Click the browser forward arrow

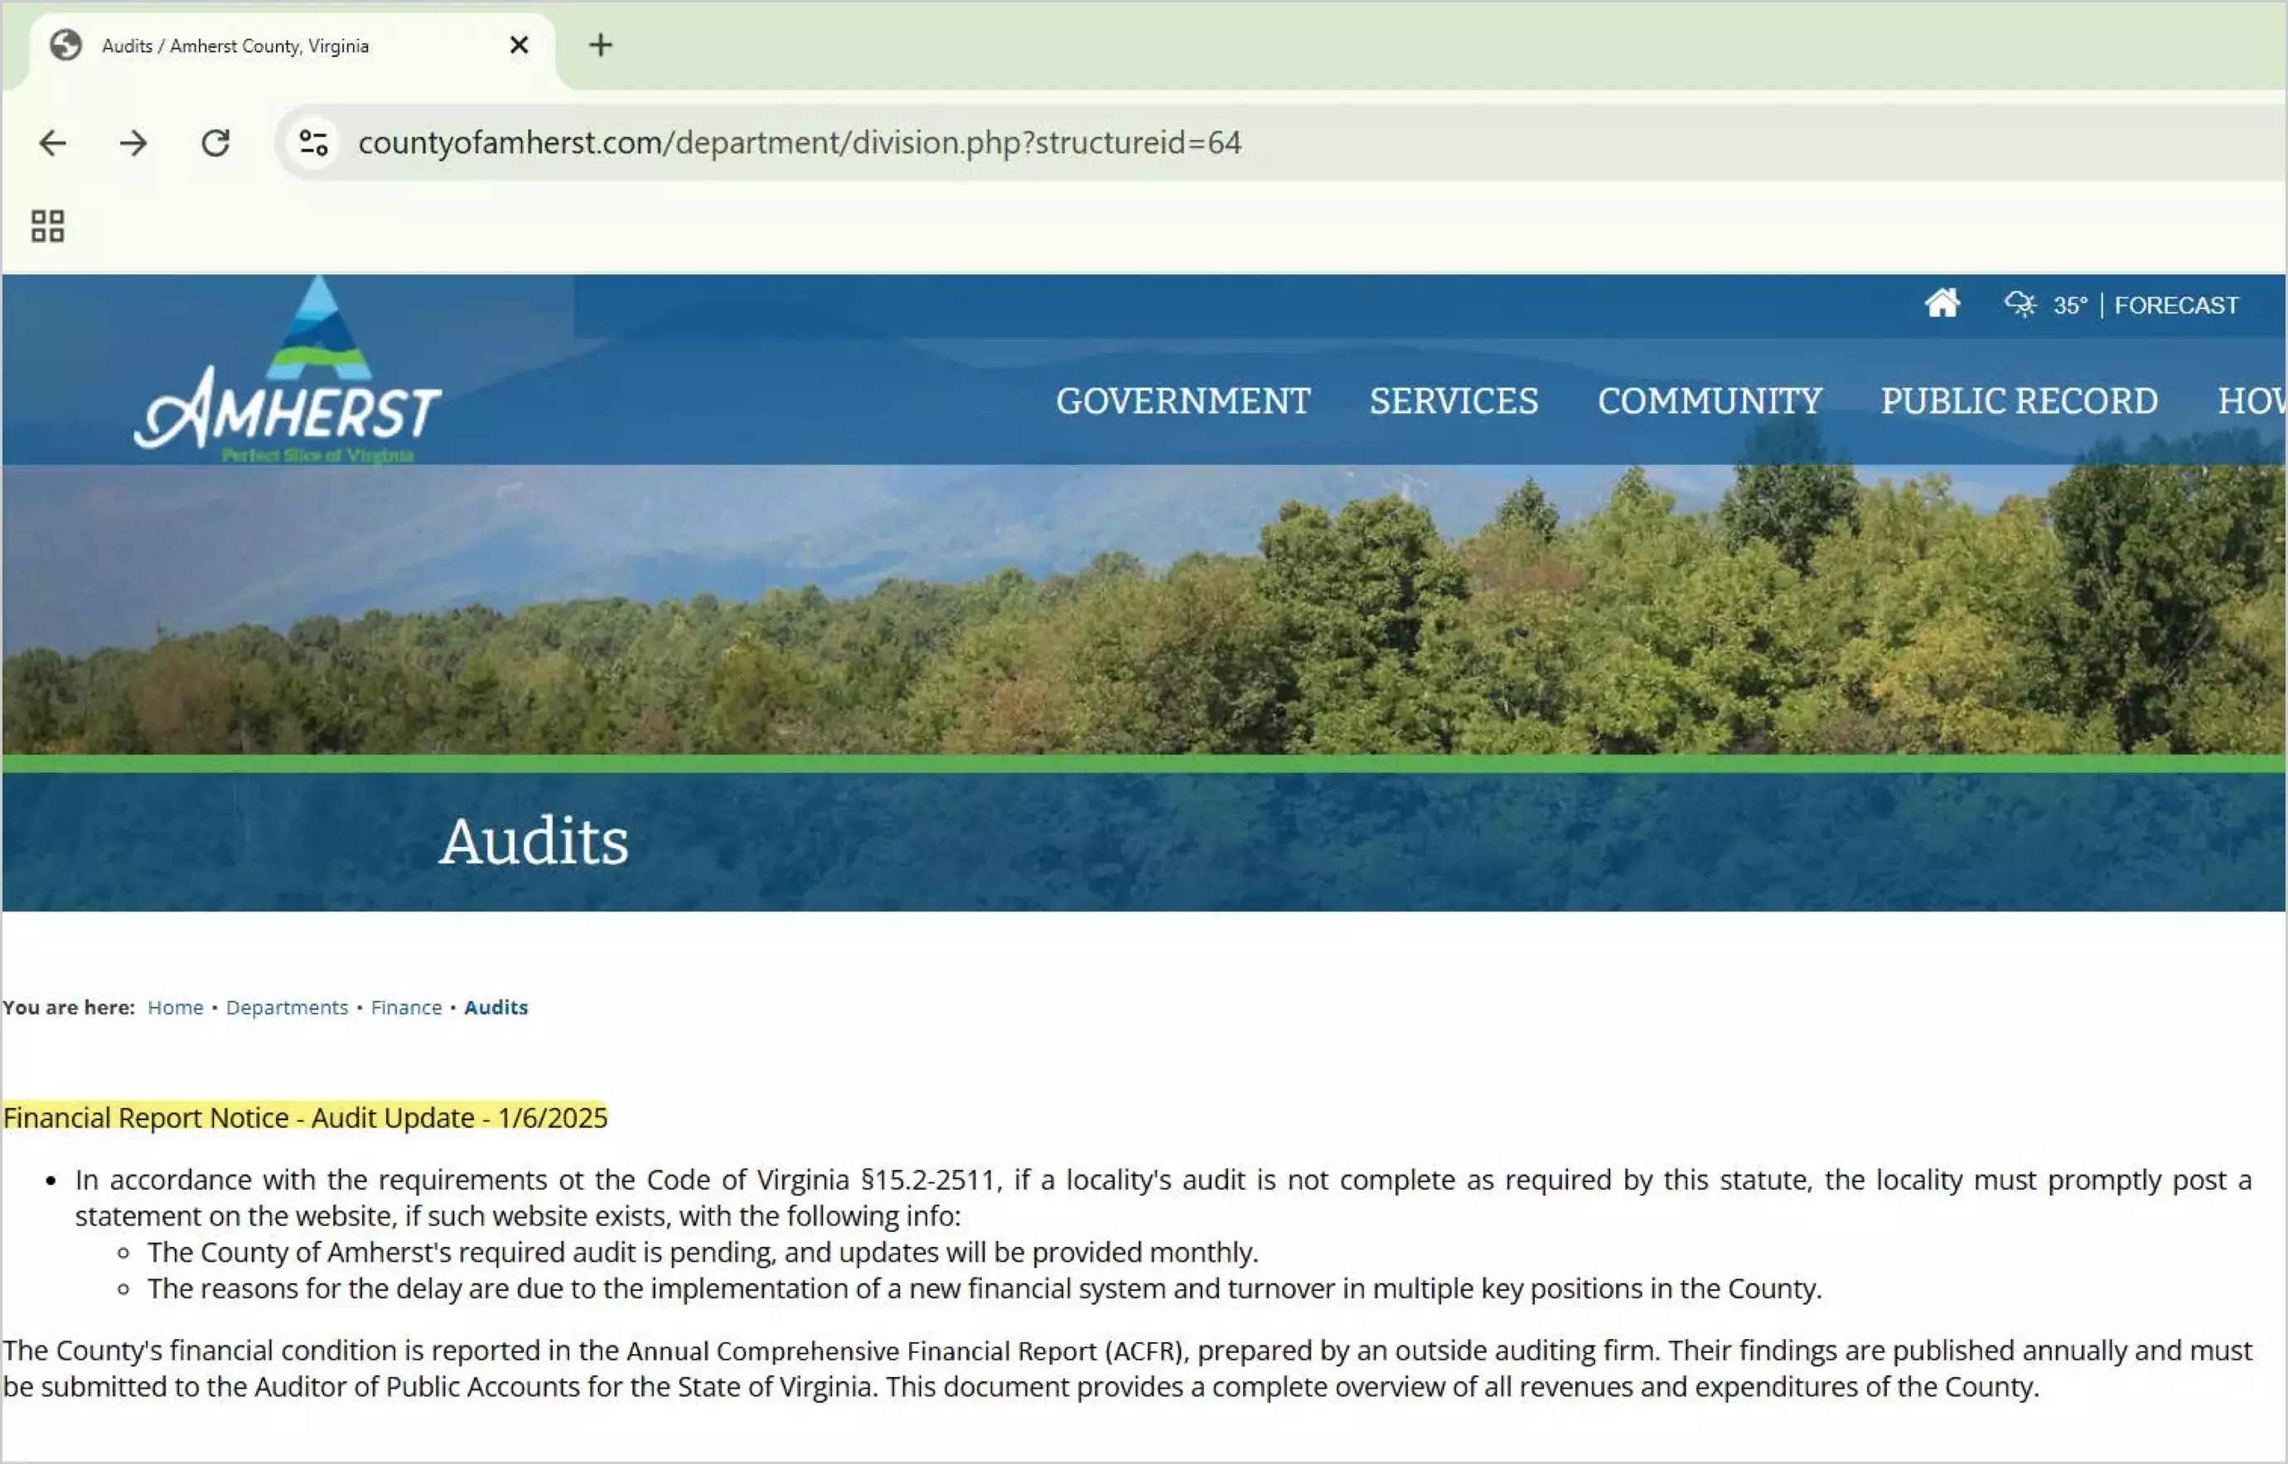click(x=134, y=143)
